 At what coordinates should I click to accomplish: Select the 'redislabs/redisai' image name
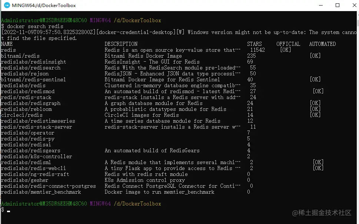pos(26,145)
